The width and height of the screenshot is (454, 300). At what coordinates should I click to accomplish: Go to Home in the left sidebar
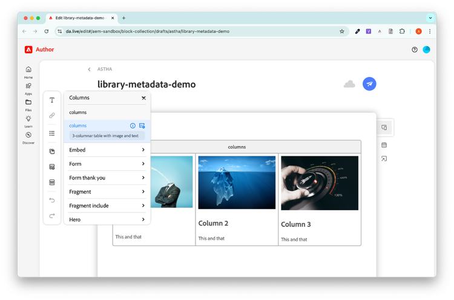(28, 72)
